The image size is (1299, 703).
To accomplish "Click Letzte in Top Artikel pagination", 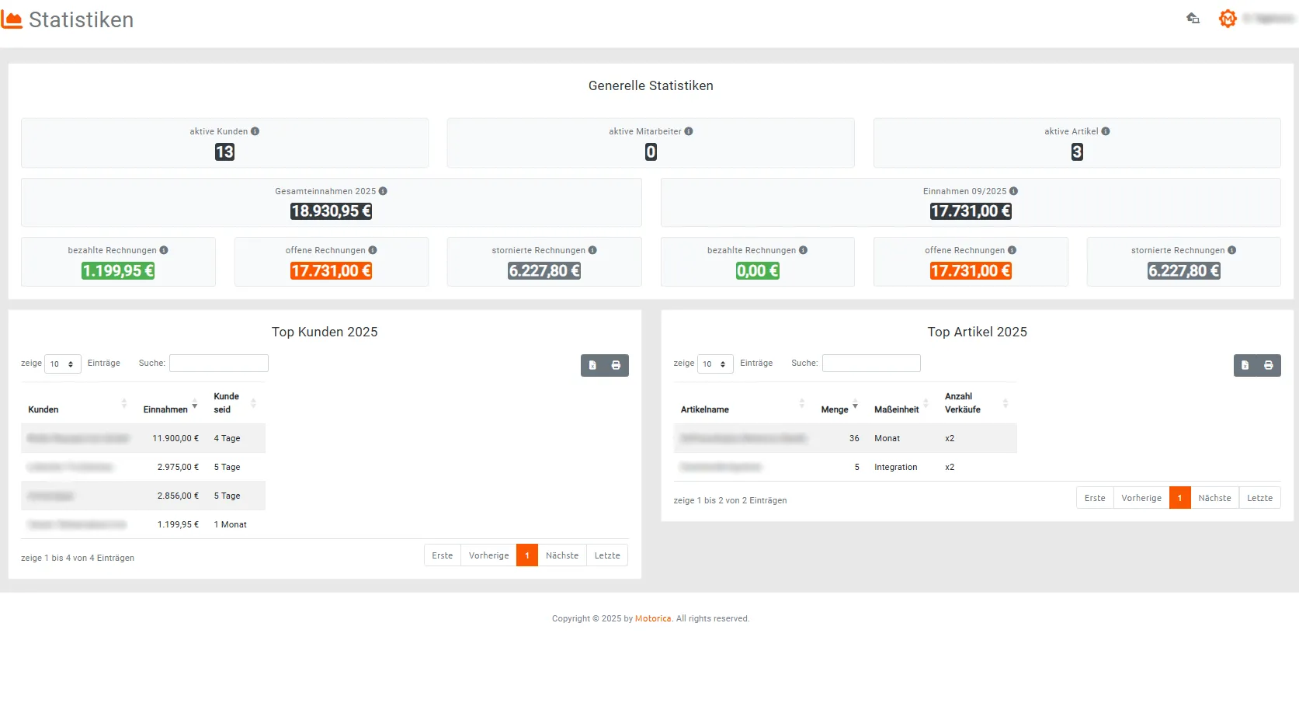I will [1259, 498].
